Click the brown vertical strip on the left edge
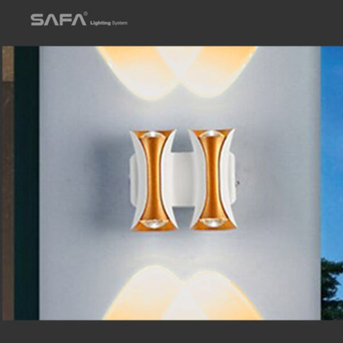The width and height of the screenshot is (343, 343). tap(8, 183)
